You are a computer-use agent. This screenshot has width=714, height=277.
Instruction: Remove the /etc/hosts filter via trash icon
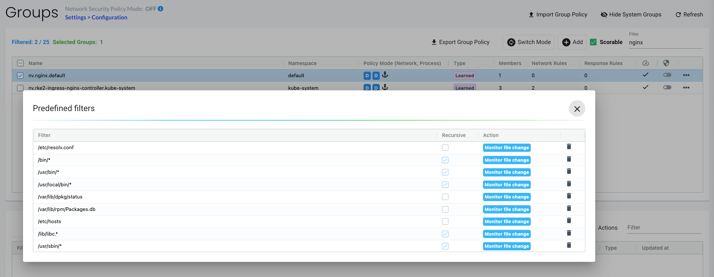coord(569,220)
